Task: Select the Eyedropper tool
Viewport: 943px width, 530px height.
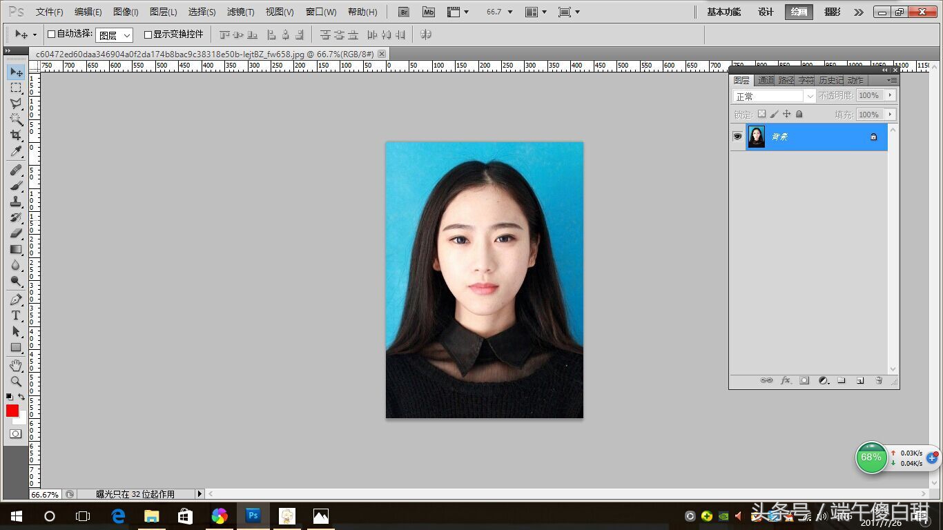Action: [16, 152]
